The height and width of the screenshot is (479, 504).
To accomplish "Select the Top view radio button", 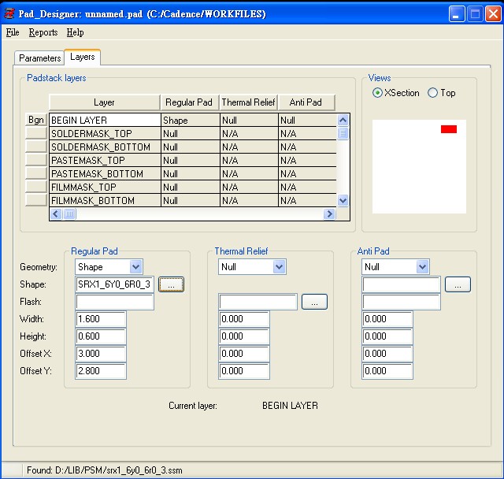I will coord(432,93).
